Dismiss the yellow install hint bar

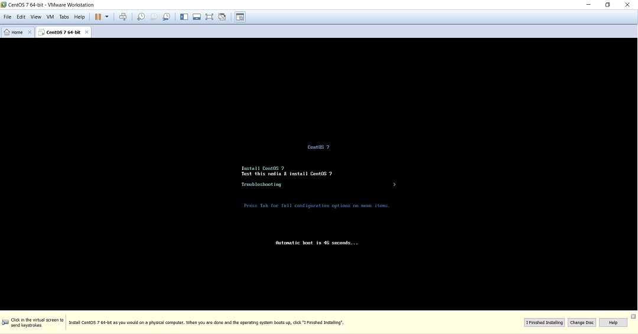(633, 316)
